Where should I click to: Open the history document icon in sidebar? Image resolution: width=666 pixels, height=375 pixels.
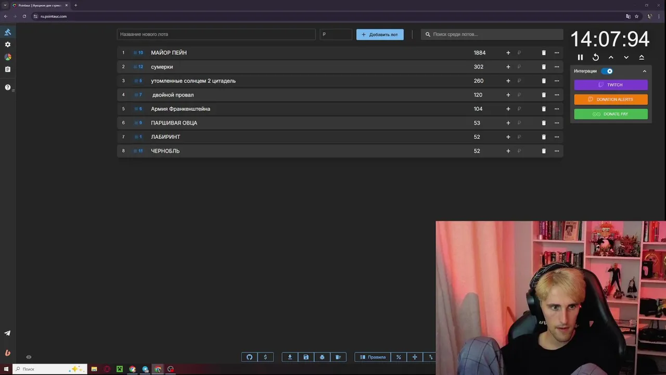(8, 69)
